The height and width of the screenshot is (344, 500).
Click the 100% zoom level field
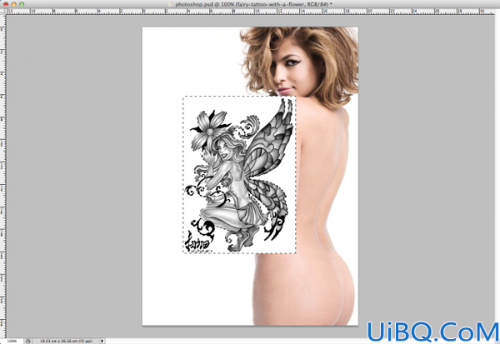tap(12, 341)
